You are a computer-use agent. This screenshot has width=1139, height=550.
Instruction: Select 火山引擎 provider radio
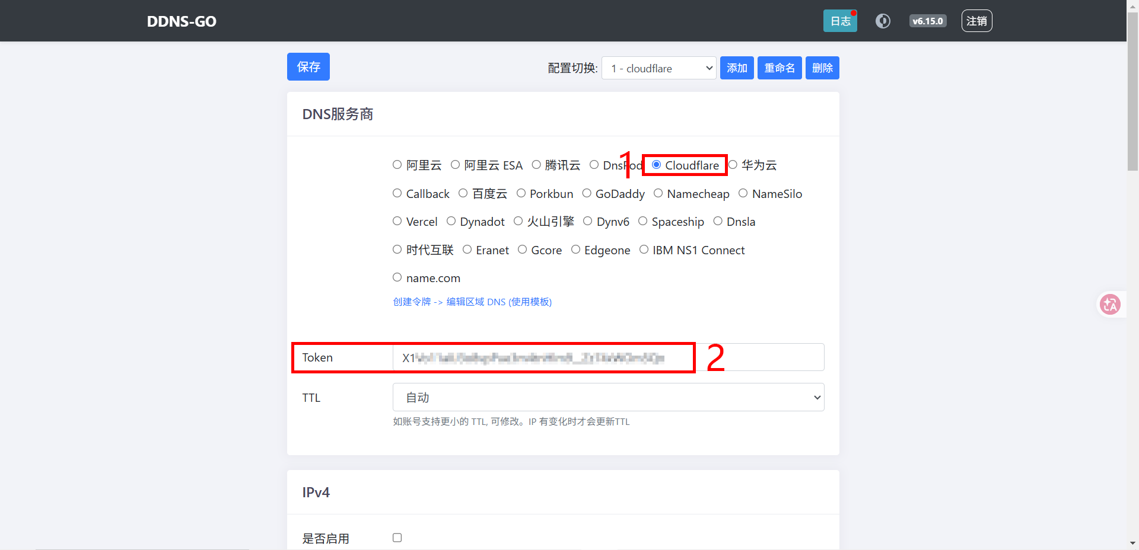pyautogui.click(x=518, y=221)
